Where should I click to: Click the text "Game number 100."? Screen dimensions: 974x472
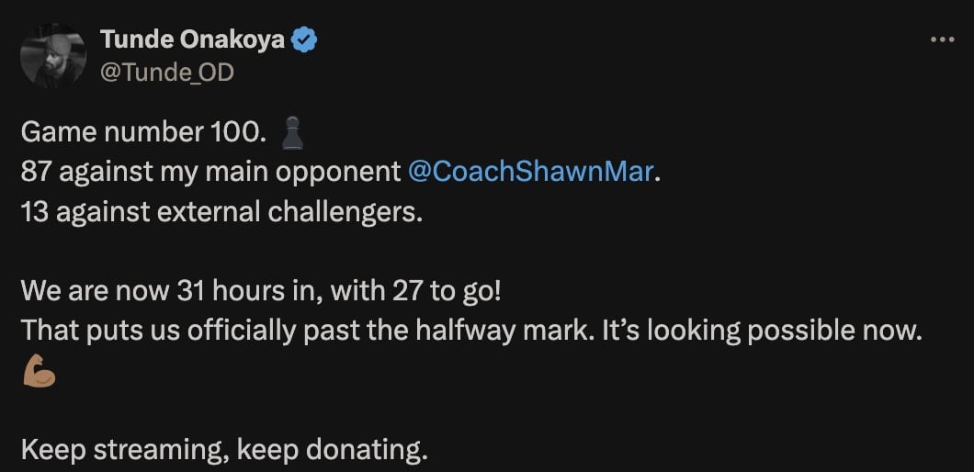(143, 132)
